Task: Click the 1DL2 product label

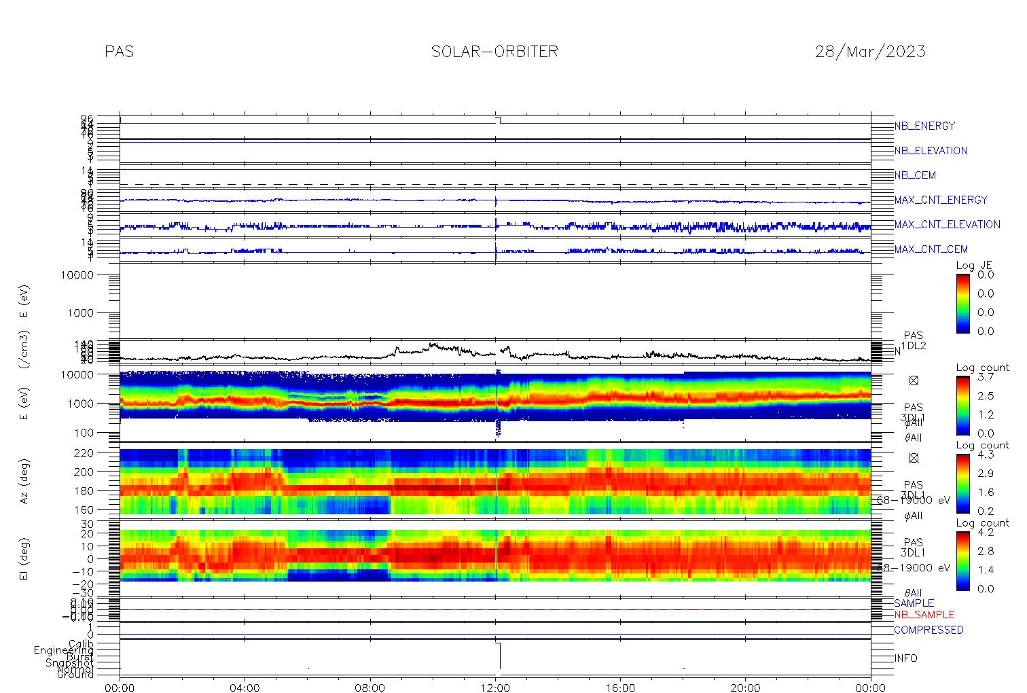Action: 914,346
